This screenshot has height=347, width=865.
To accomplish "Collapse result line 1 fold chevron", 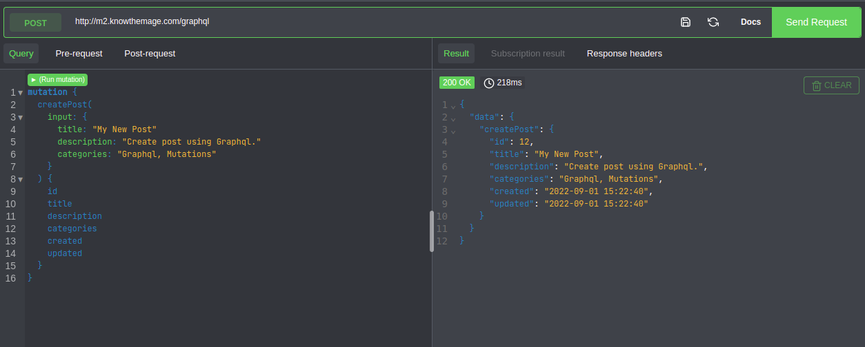I will coord(453,105).
